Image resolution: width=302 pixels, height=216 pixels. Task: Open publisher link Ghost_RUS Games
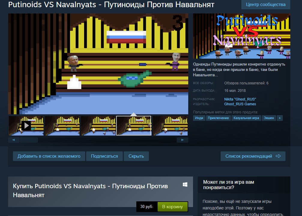240,104
